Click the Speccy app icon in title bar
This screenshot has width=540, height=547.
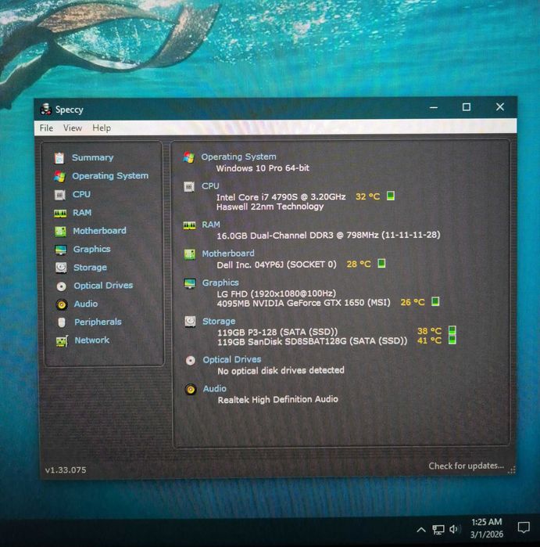45,110
